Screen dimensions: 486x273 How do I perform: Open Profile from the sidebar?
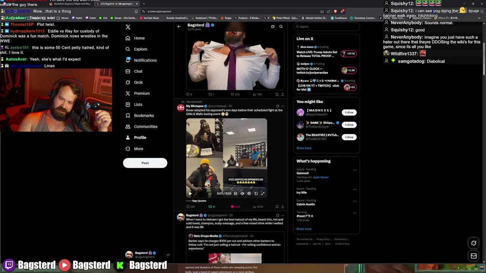coord(136,138)
